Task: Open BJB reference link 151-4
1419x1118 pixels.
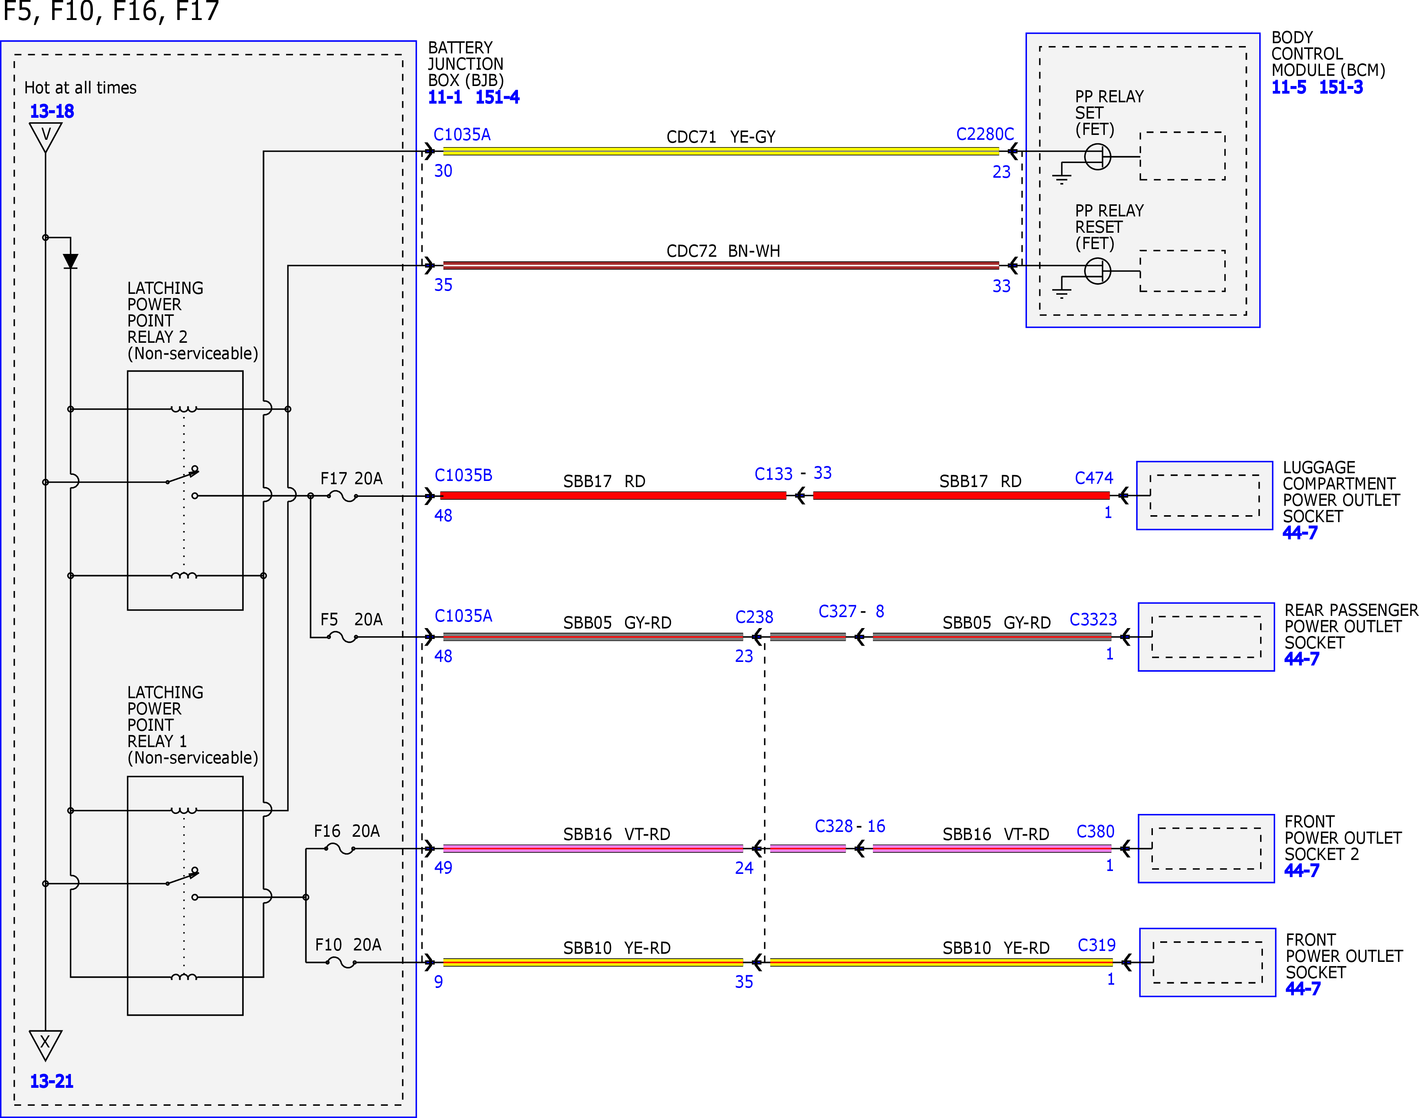Action: pos(498,97)
